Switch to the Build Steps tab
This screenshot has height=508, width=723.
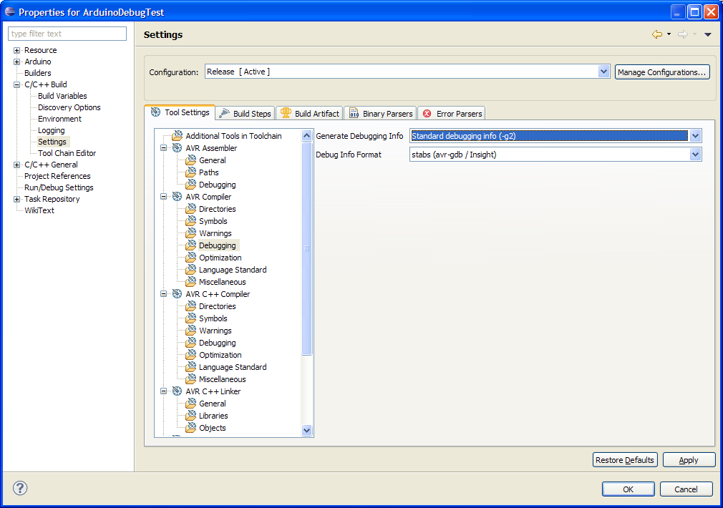pyautogui.click(x=245, y=113)
